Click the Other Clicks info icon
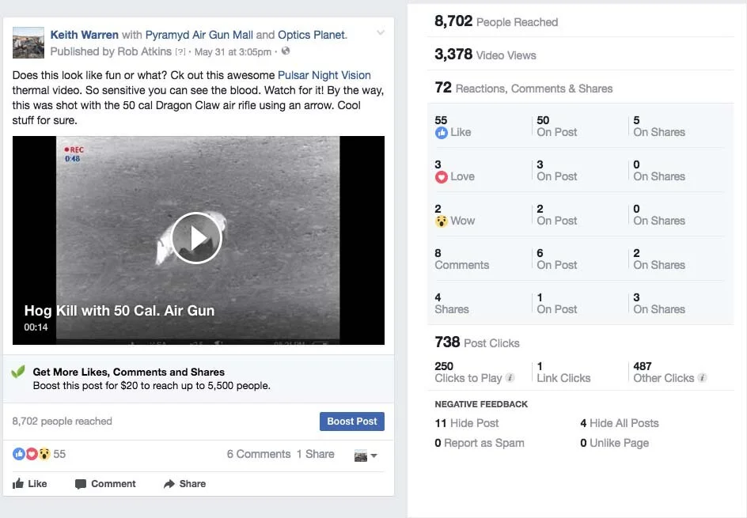Screen dimensions: 747x518 pyautogui.click(x=702, y=378)
